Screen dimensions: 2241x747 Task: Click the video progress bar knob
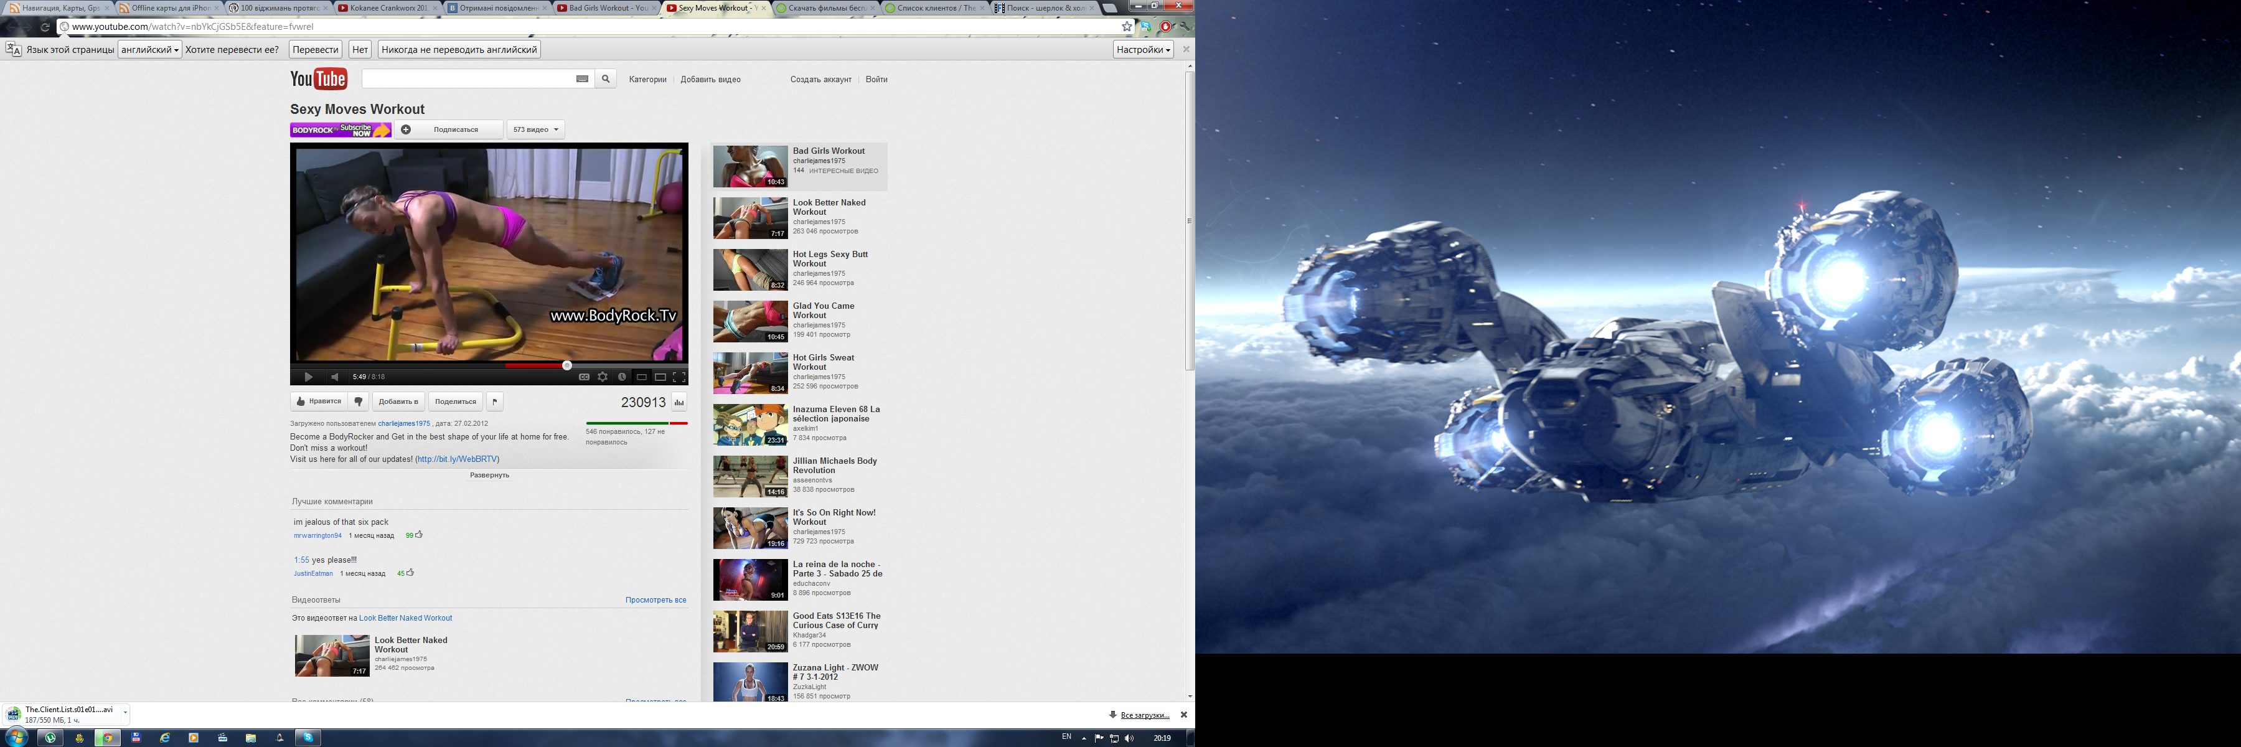[567, 365]
